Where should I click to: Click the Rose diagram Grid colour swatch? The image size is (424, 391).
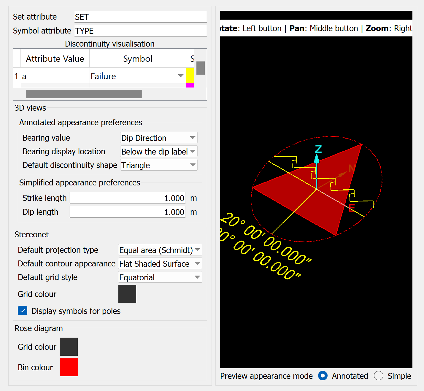pos(69,347)
